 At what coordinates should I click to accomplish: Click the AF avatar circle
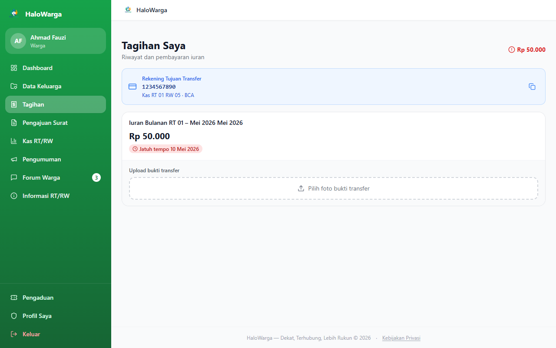18,41
